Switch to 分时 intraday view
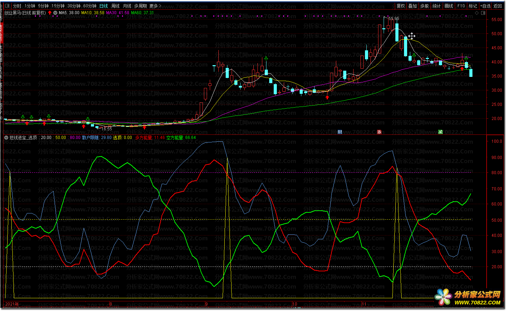Screen dimensions: 507x311 (17, 6)
